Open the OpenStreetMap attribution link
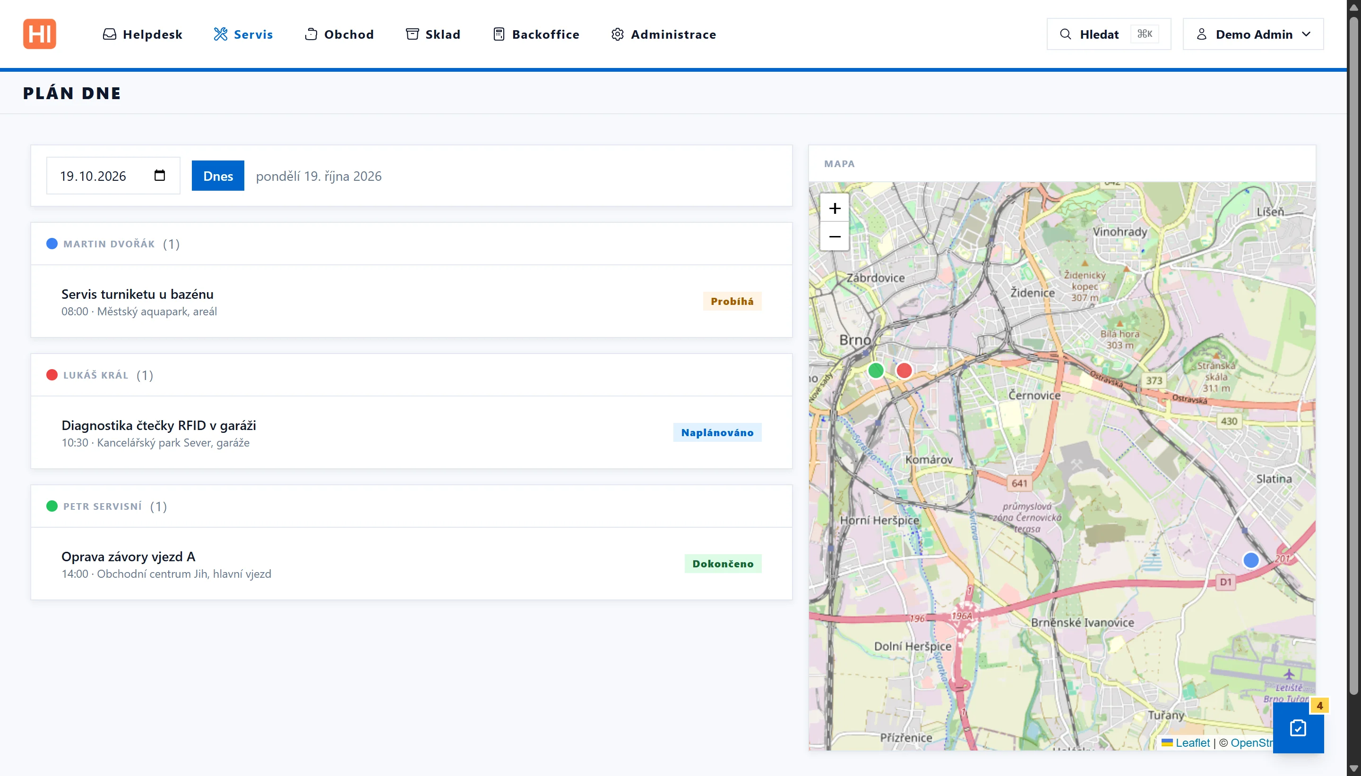1361x776 pixels. (x=1252, y=742)
